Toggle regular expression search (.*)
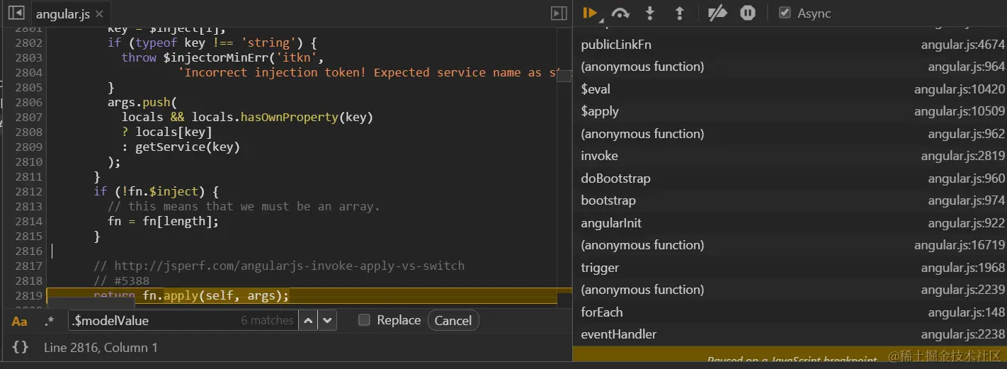The image size is (1007, 369). click(x=48, y=321)
